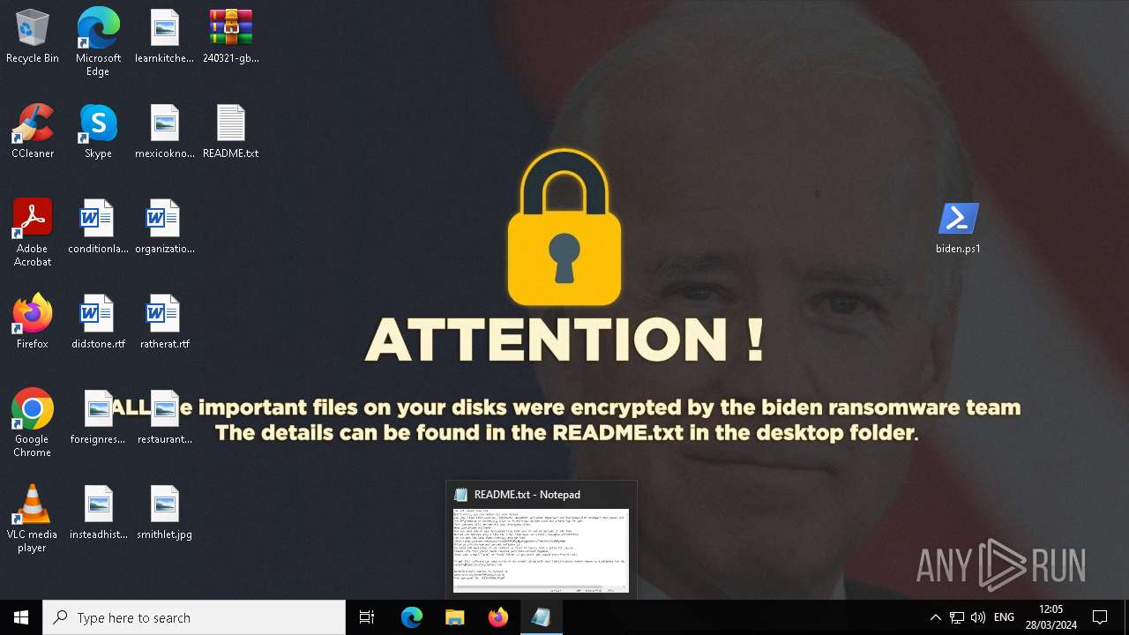Open Google Chrome desktop shortcut

point(33,423)
